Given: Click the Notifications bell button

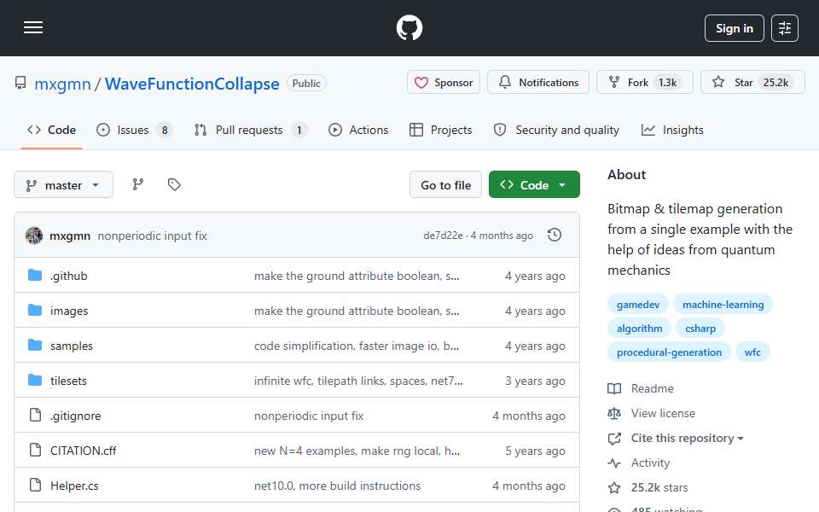Looking at the screenshot, I should [538, 83].
